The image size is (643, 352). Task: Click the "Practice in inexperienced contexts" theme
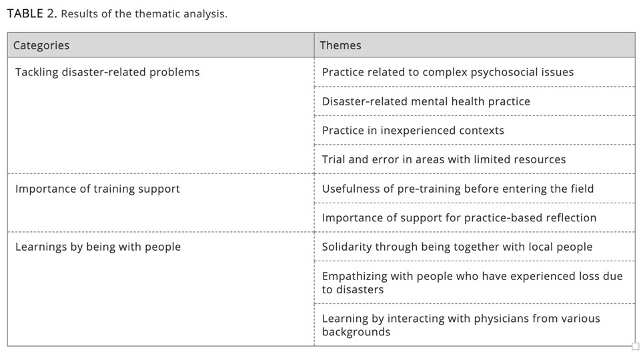(x=413, y=131)
